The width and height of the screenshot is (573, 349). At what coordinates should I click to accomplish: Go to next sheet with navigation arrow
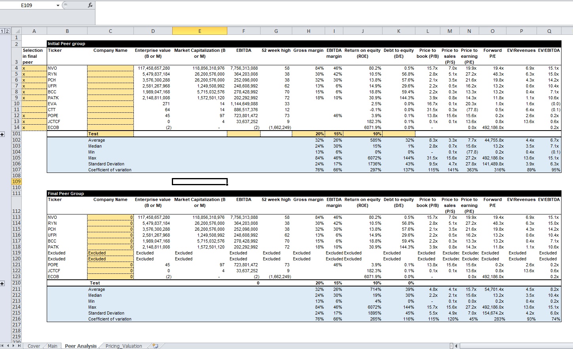(x=14, y=345)
